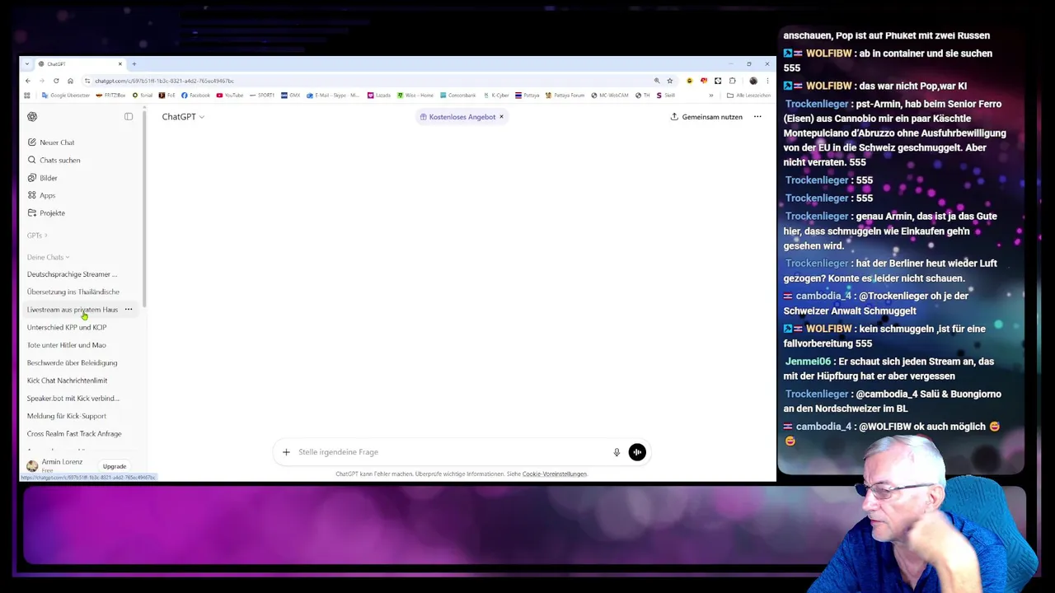The image size is (1055, 593).
Task: Open chat 'Beschwerde über Beleidigung'
Action: pos(73,362)
